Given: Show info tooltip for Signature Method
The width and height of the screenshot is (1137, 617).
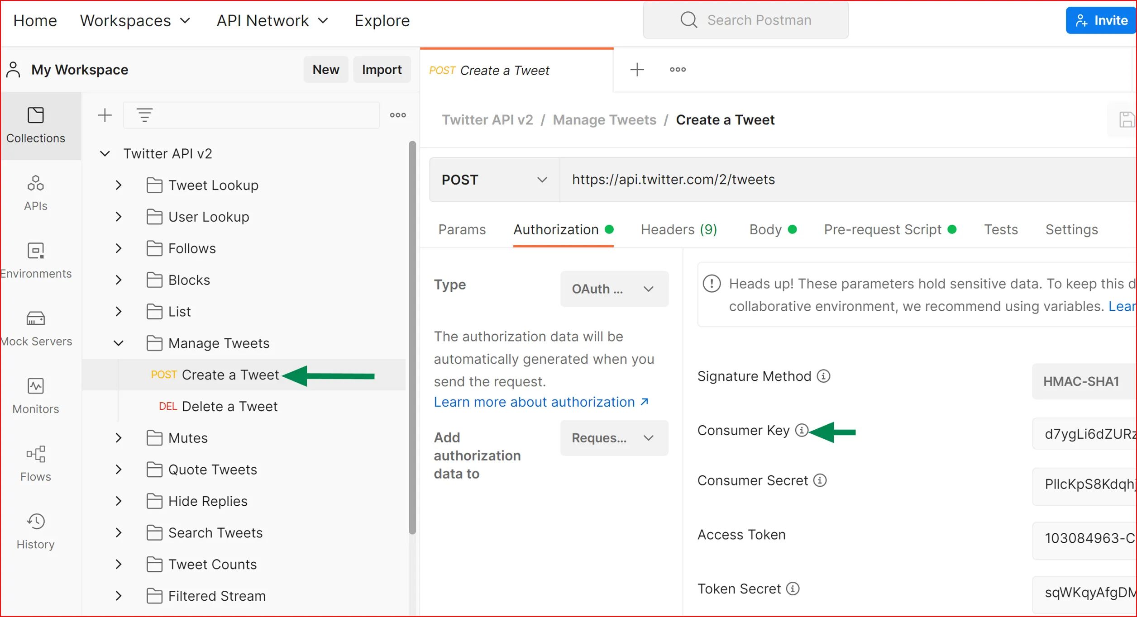Looking at the screenshot, I should click(824, 376).
